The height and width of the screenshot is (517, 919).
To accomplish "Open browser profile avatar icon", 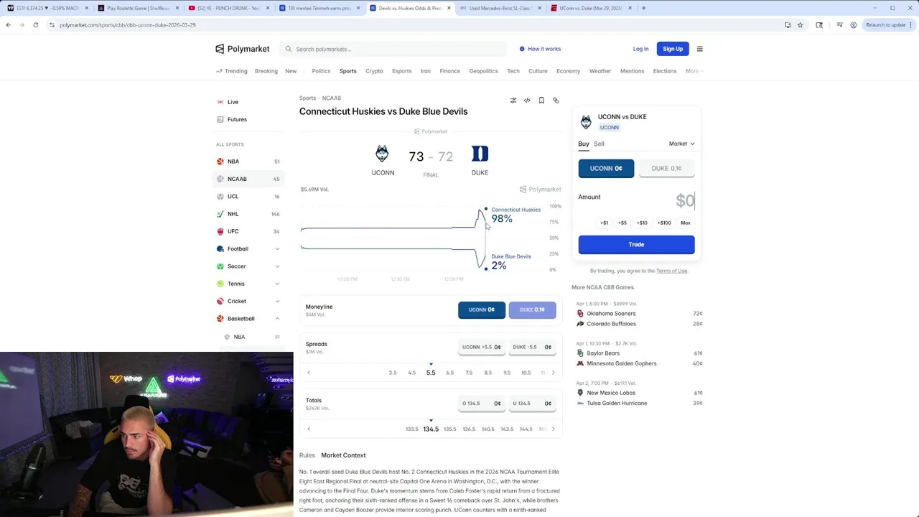I will pos(853,24).
